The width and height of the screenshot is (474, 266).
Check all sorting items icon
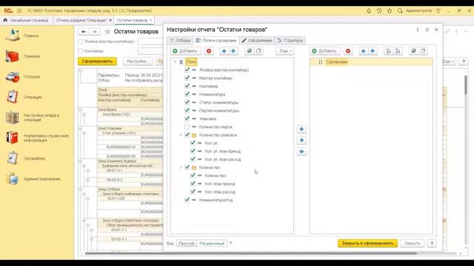pyautogui.click(x=413, y=51)
